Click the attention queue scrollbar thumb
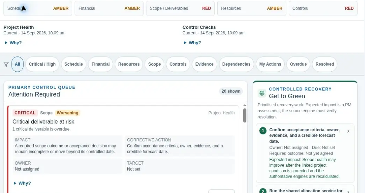365x193 pixels. click(x=245, y=115)
